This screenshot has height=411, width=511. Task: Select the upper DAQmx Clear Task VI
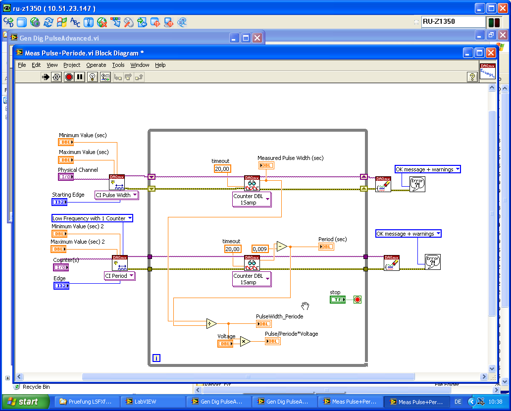(x=383, y=184)
